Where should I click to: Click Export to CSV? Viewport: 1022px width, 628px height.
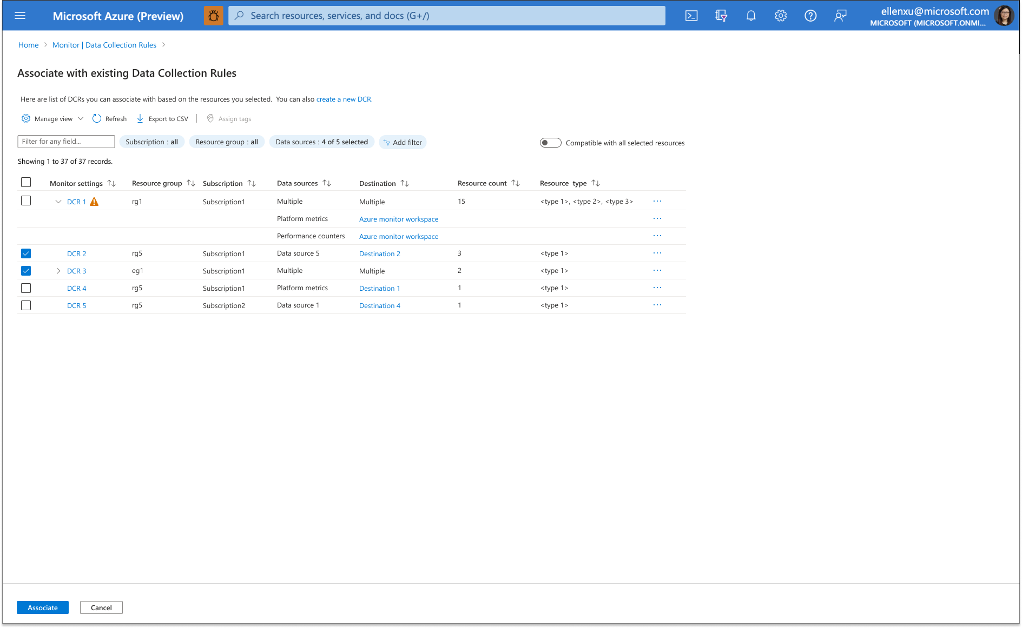click(162, 118)
